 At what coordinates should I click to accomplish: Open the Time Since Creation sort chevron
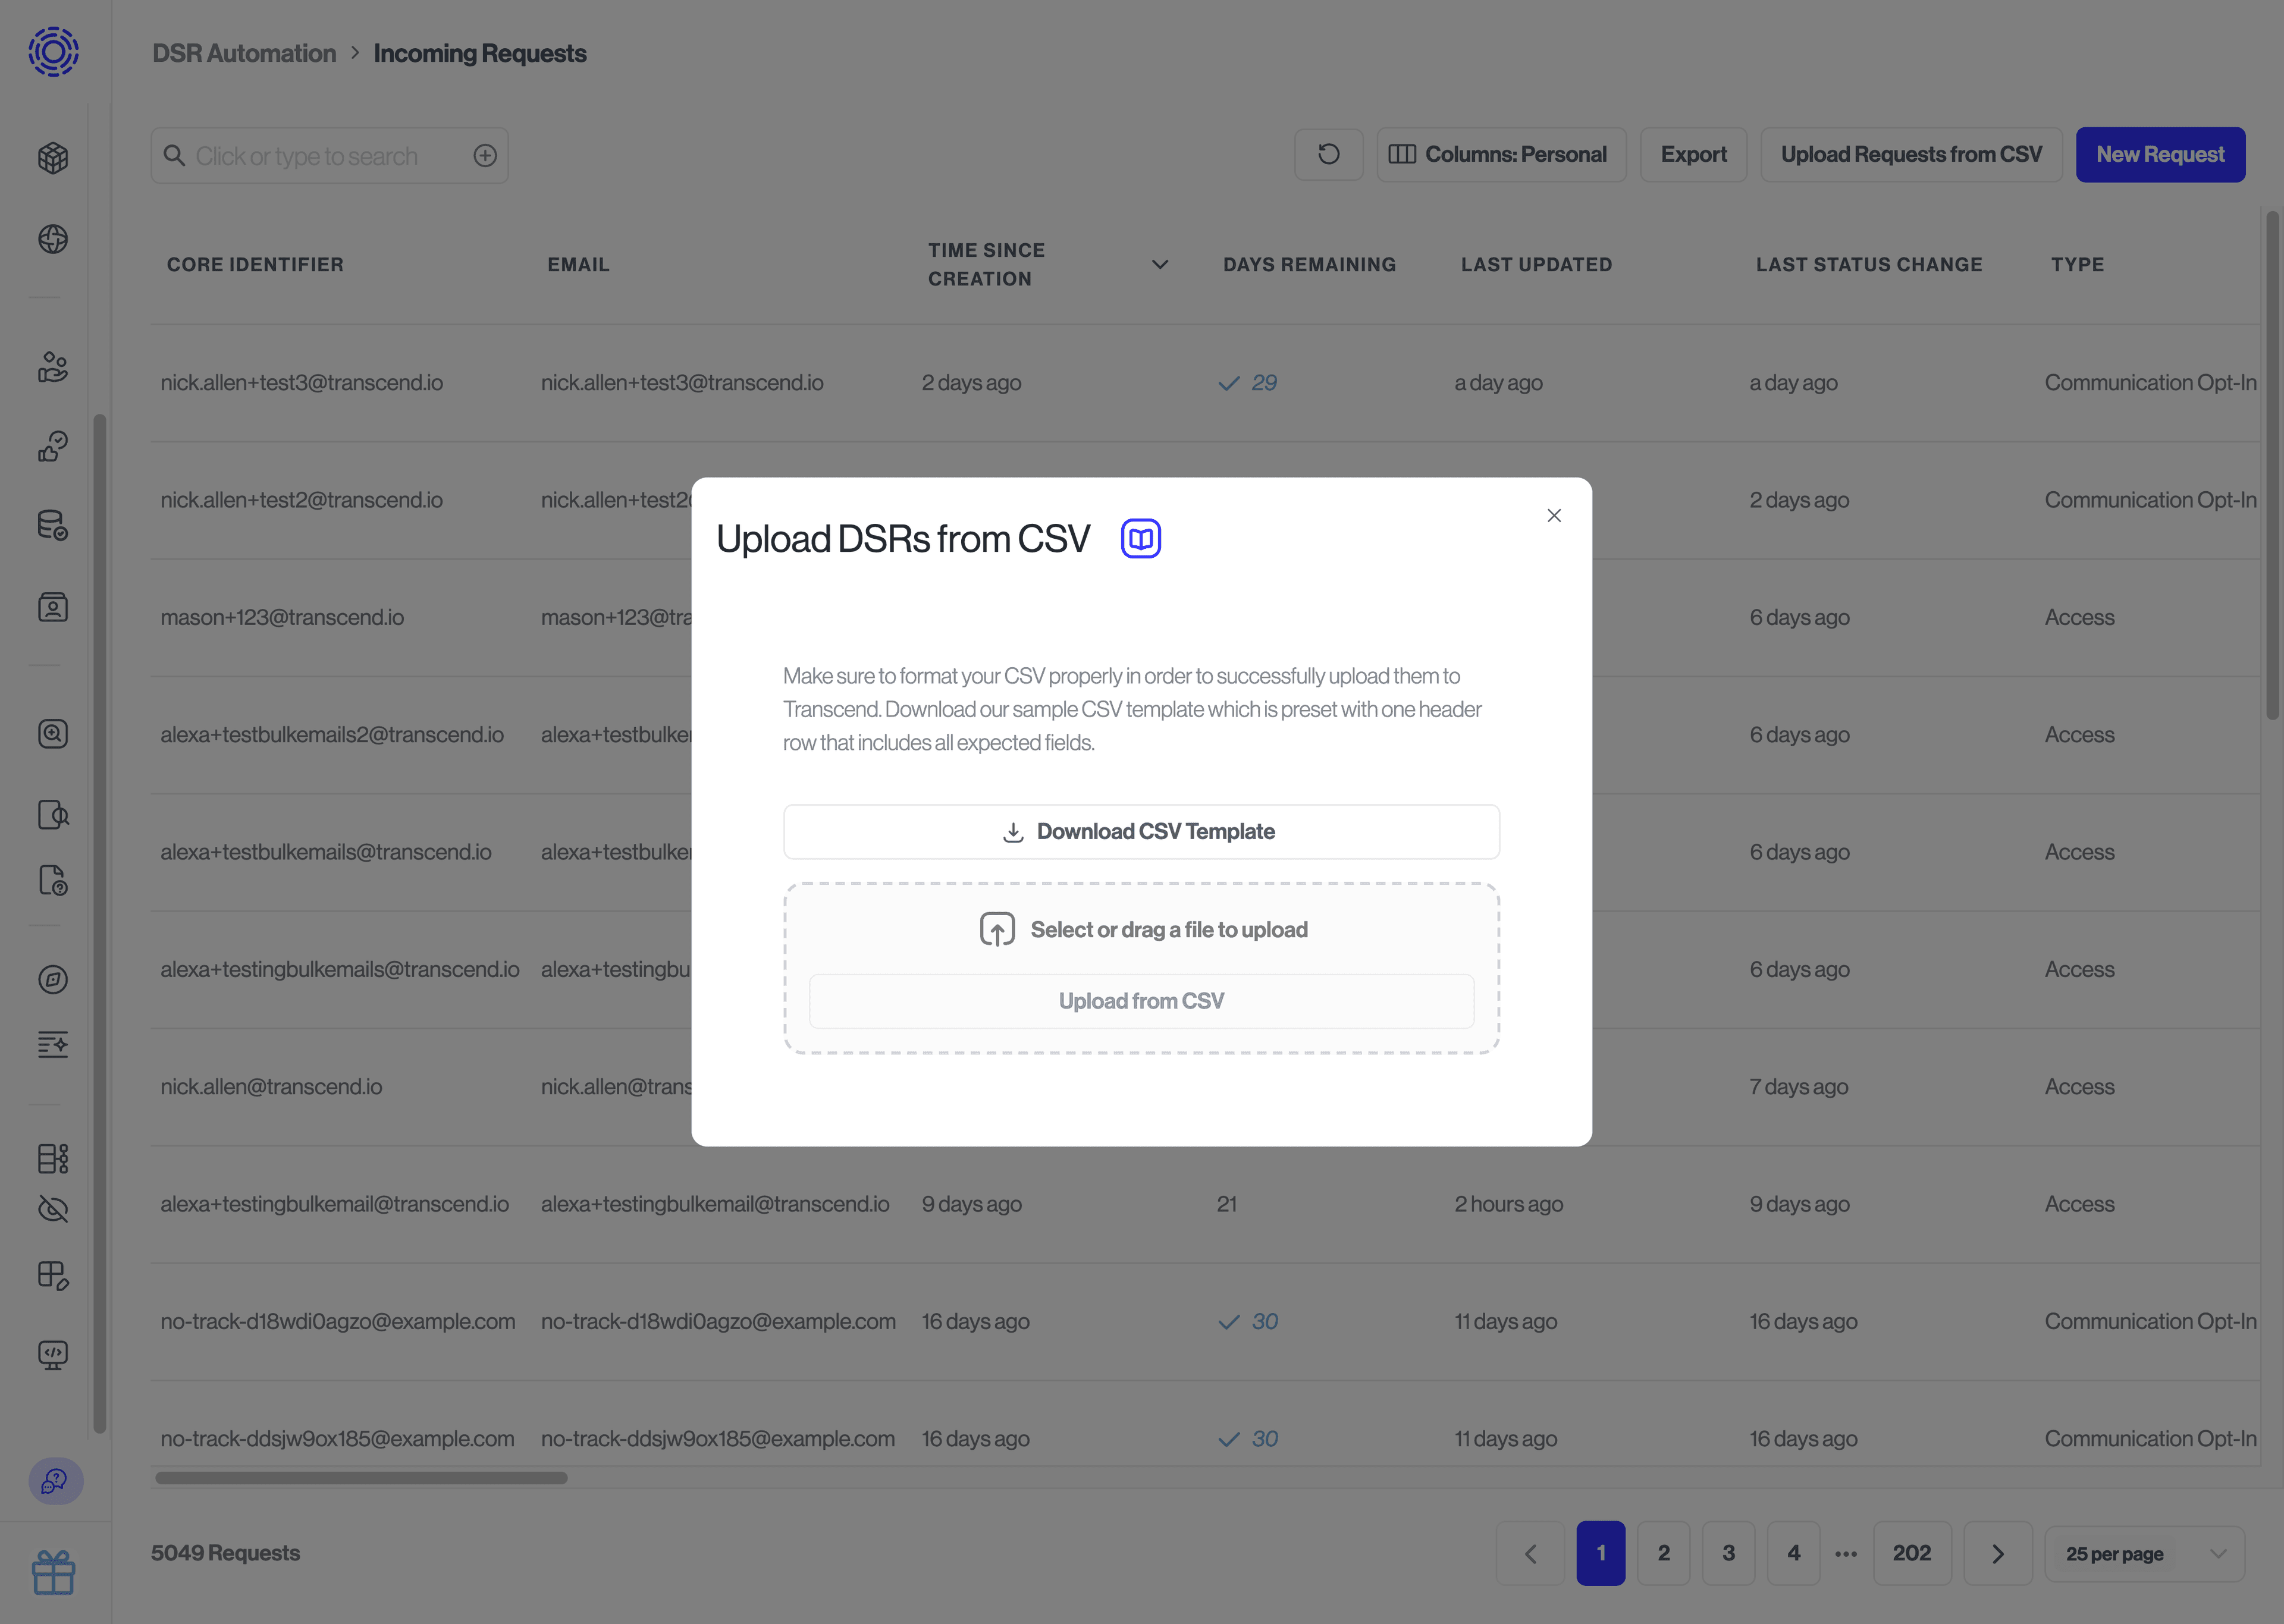pyautogui.click(x=1159, y=264)
